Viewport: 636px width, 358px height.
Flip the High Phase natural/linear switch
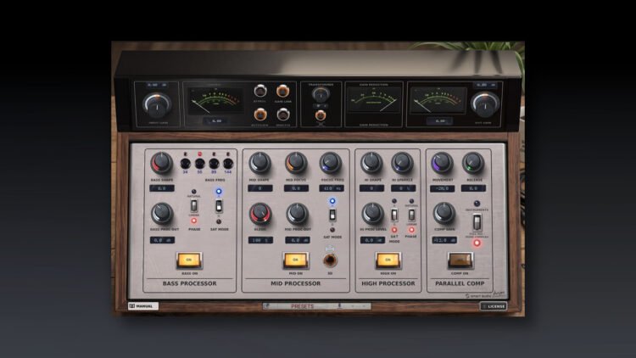tap(411, 215)
